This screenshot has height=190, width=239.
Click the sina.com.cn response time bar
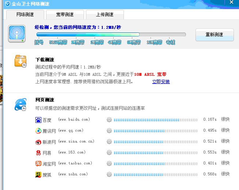[156, 142]
